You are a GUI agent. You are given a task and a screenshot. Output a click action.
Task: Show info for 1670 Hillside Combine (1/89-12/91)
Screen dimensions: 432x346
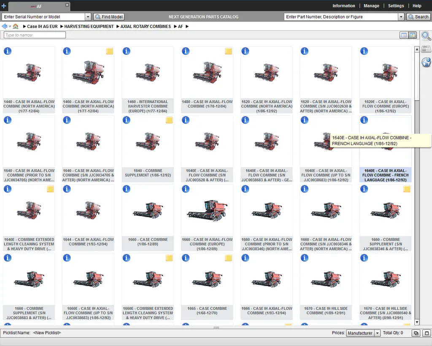pos(305,257)
